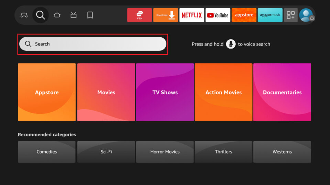This screenshot has width=330, height=185.
Task: Open profile and settings avatar
Action: point(306,15)
